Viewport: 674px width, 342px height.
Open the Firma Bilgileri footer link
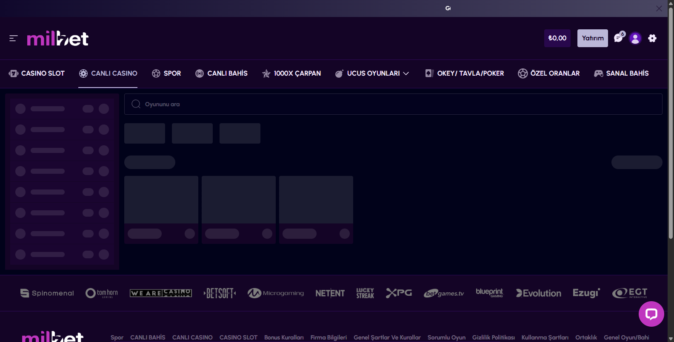coord(328,337)
